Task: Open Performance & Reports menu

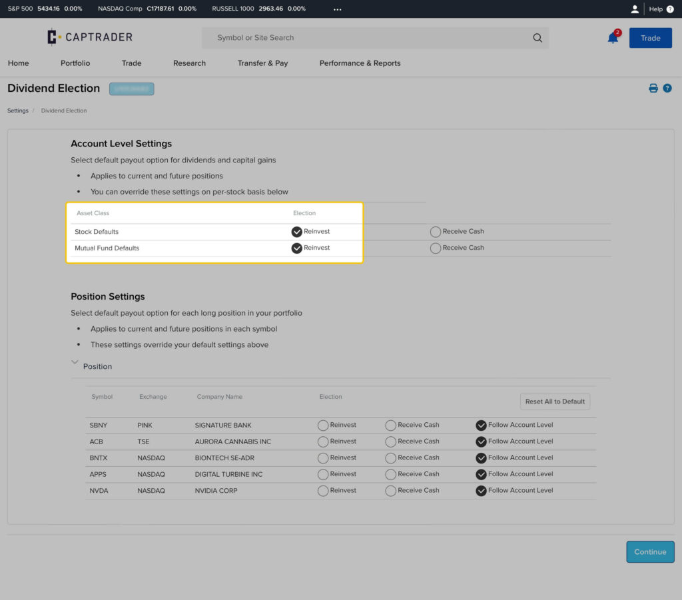Action: 360,63
